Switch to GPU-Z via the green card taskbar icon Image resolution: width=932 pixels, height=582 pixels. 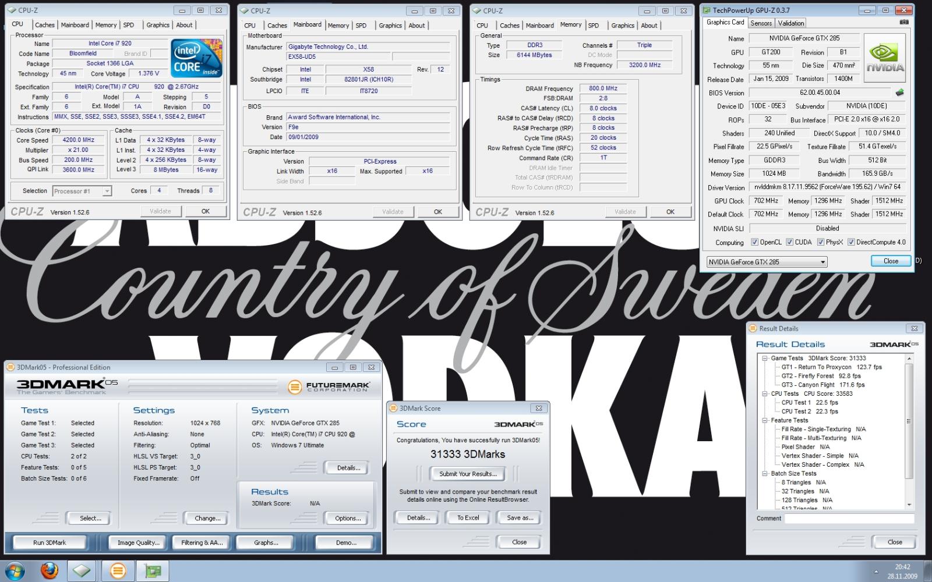coord(153,571)
